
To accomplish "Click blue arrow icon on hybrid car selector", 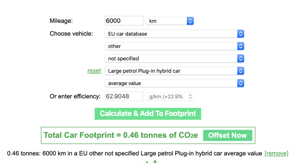I will tap(240, 71).
